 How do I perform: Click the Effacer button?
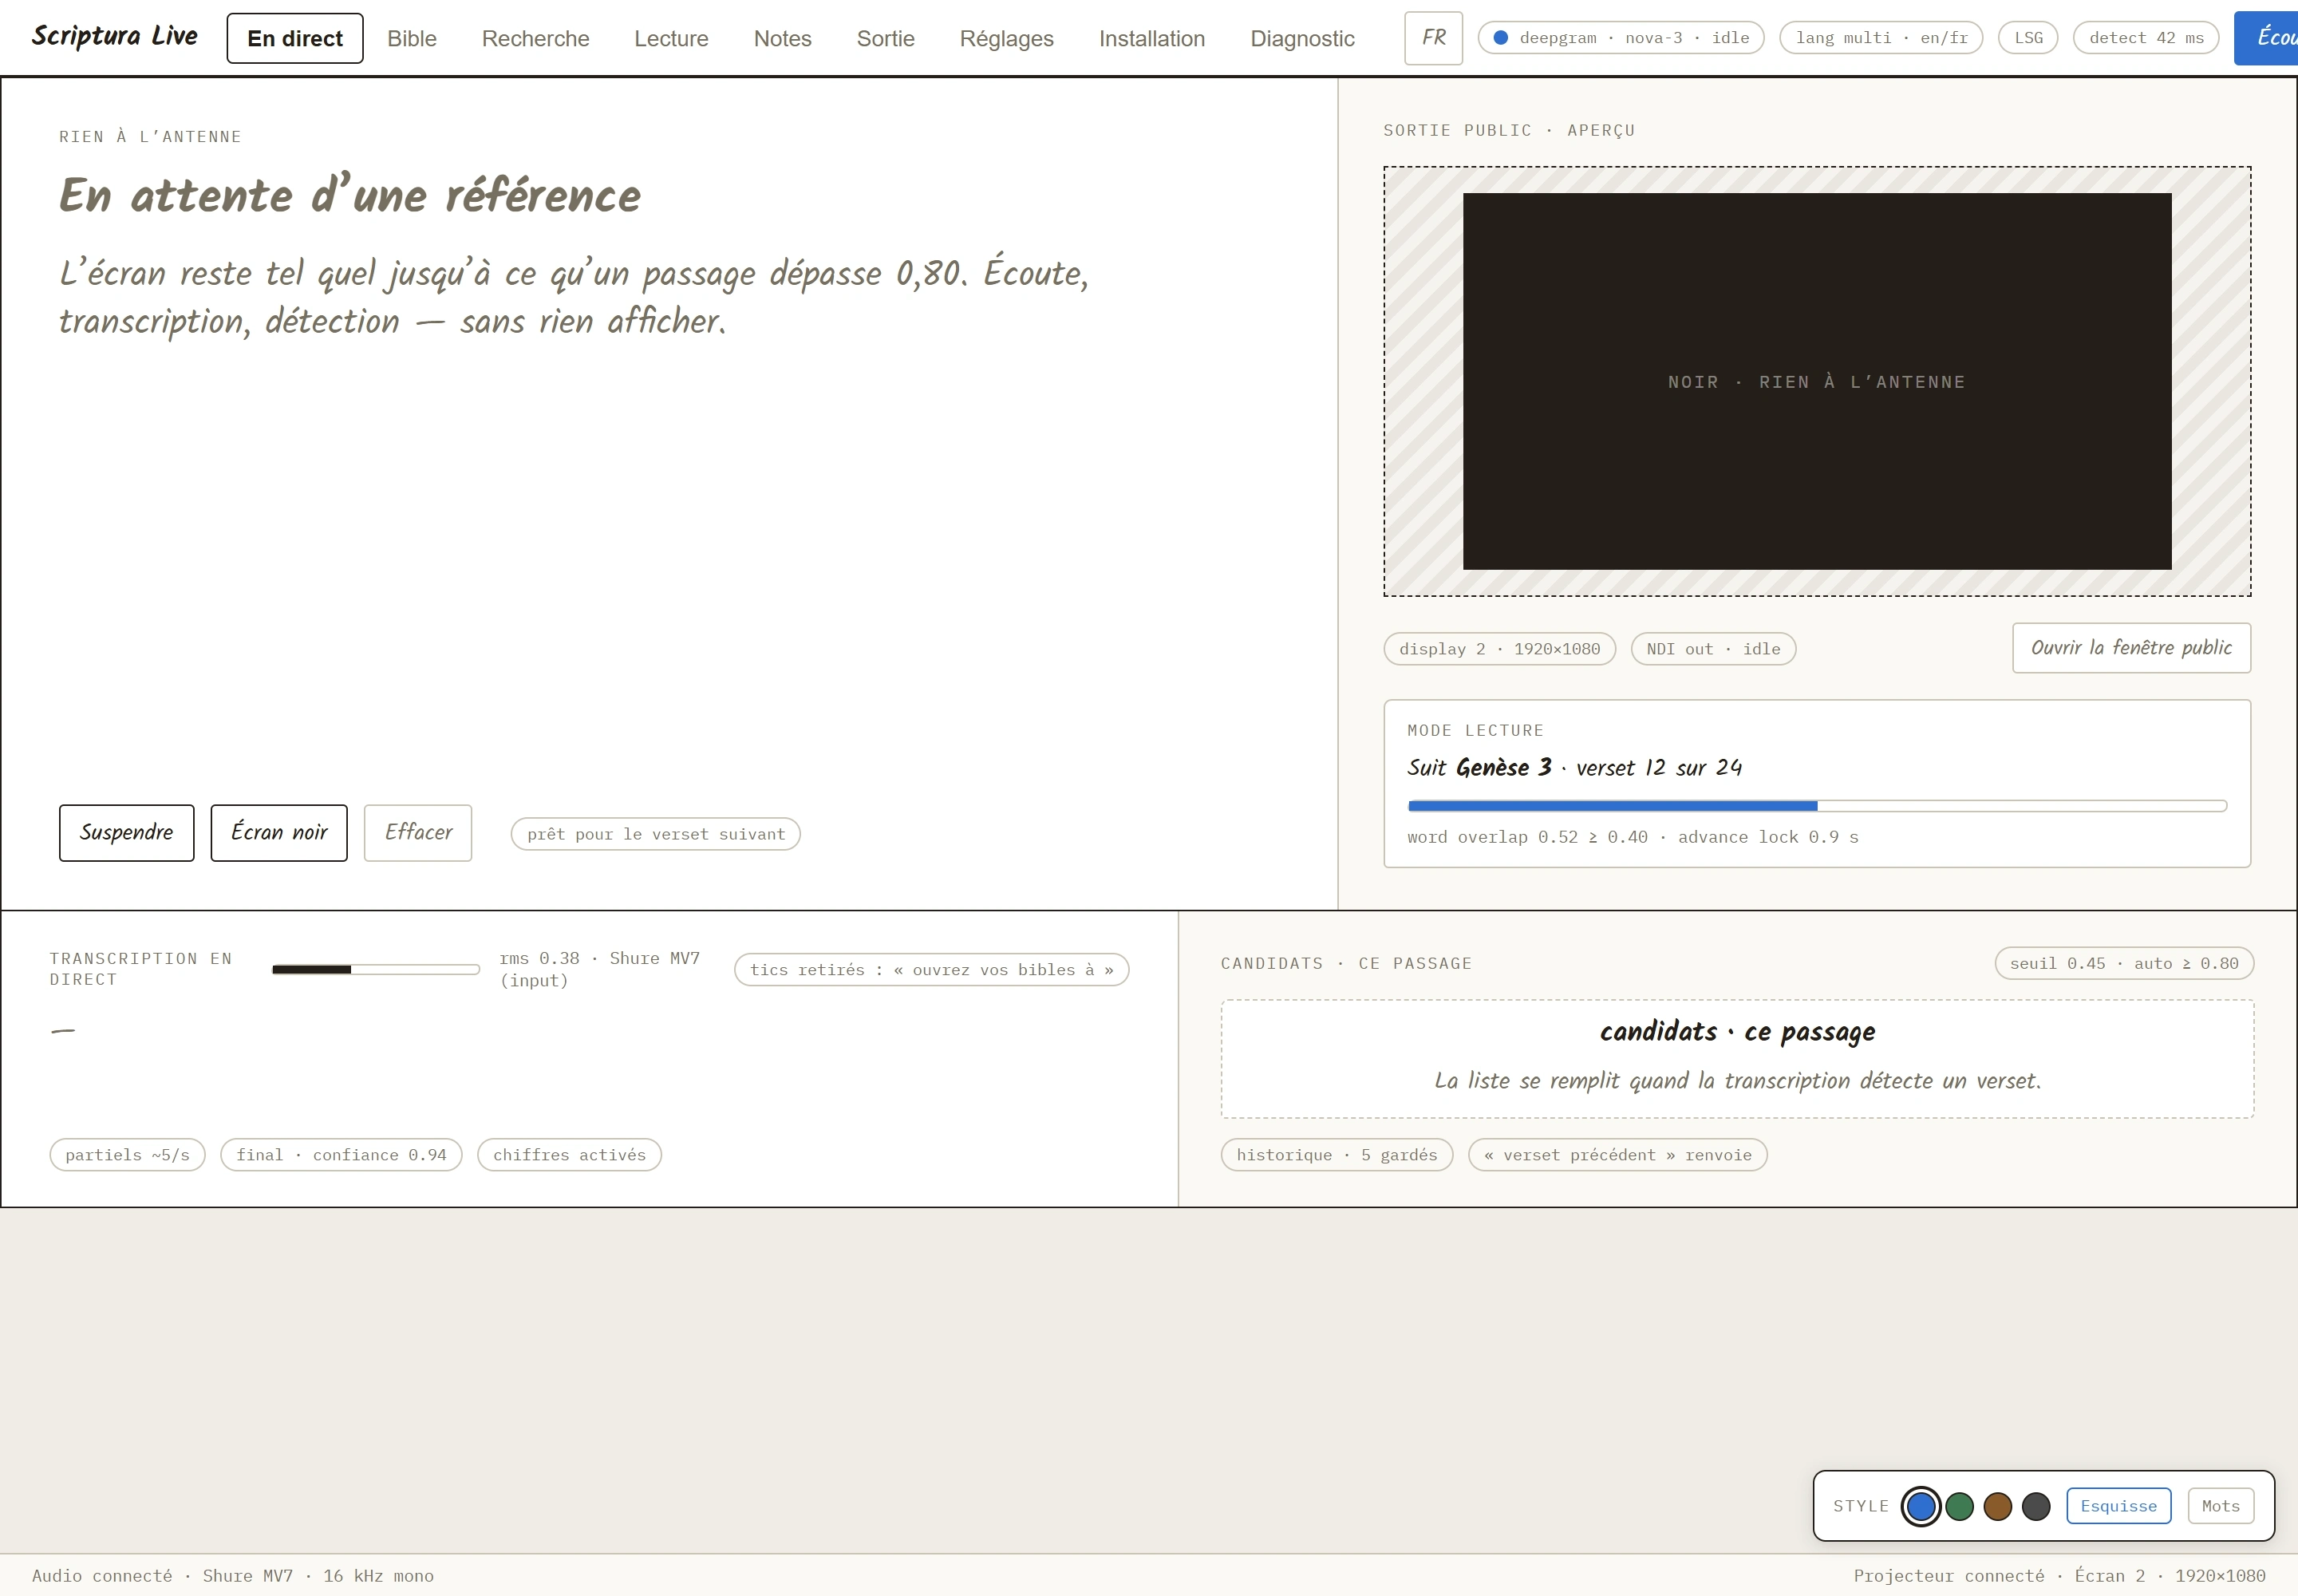(x=418, y=832)
